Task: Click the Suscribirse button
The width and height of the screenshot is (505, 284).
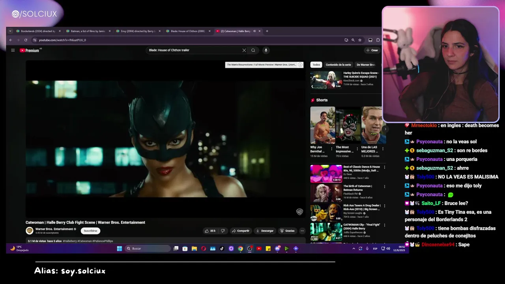Action: pos(90,231)
